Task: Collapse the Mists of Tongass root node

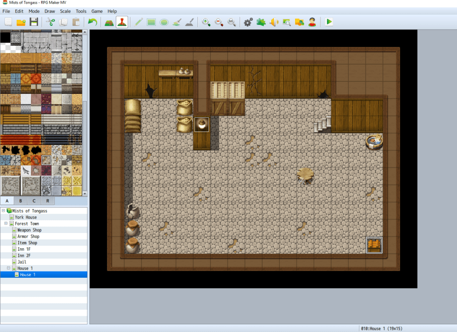Action: (3, 211)
